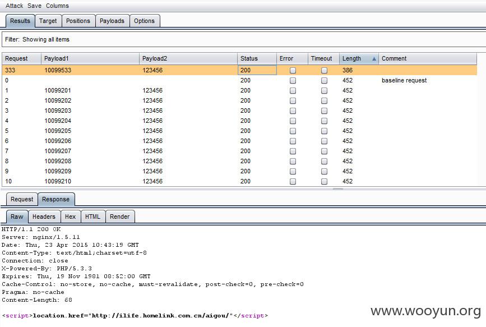The image size is (486, 327).
Task: Switch to the Target tab
Action: [48, 21]
